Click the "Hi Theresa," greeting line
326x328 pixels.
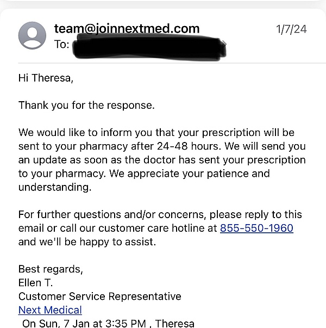click(46, 78)
